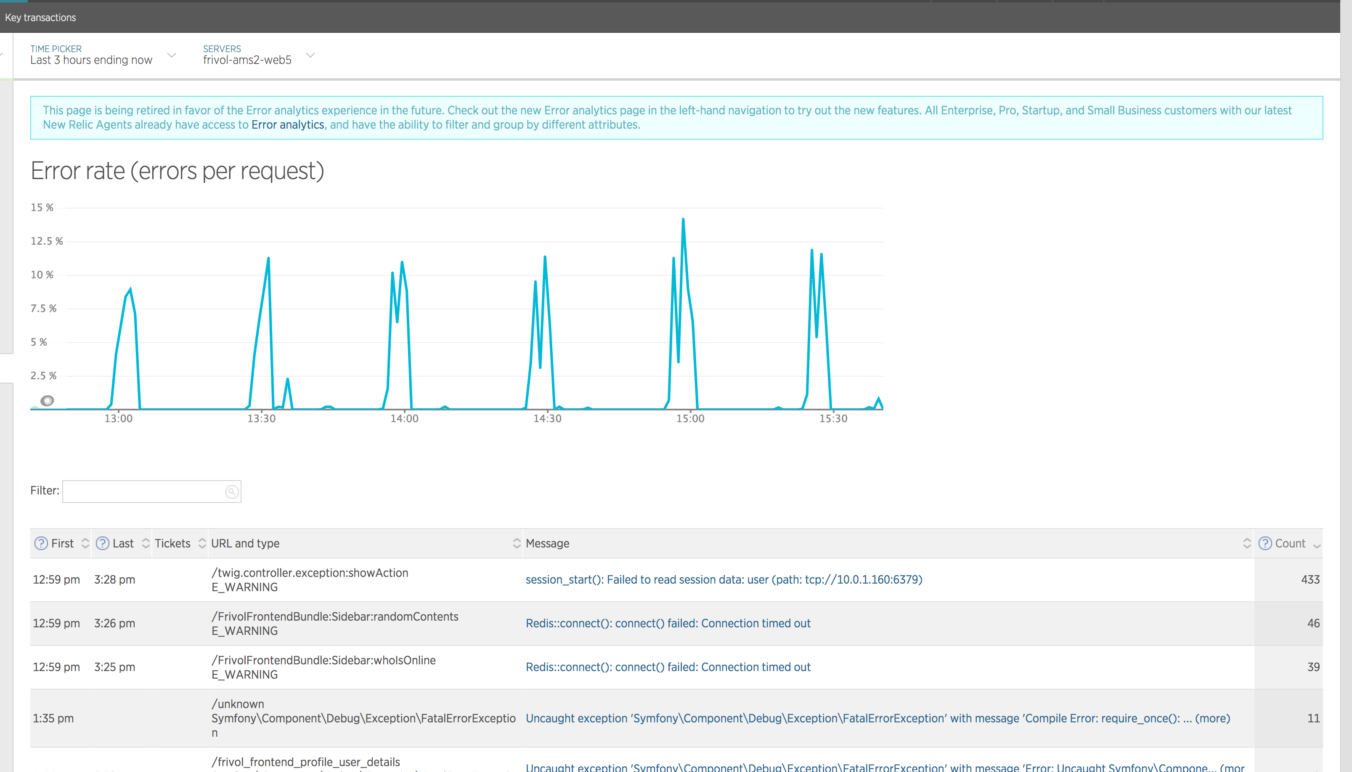Screen dimensions: 1352x772
Task: Click count value 11
Action: 1313,719
